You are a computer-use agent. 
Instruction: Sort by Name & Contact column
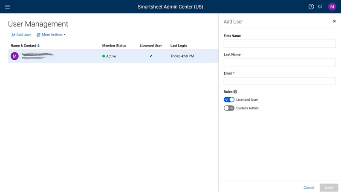click(23, 46)
